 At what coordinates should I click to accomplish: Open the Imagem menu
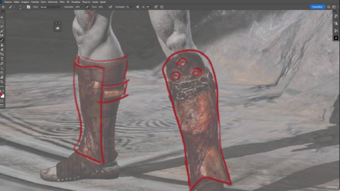click(x=25, y=2)
